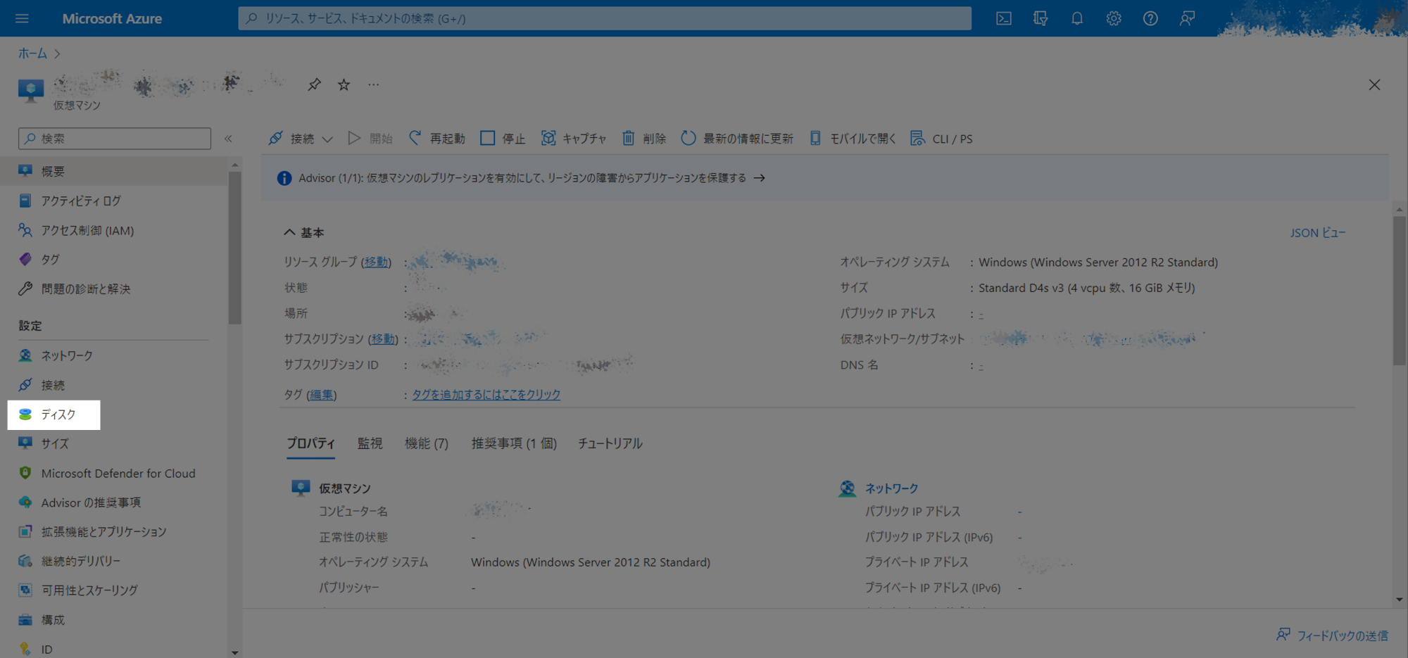This screenshot has height=658, width=1408.
Task: Open the hamburger portal menu
Action: click(22, 18)
